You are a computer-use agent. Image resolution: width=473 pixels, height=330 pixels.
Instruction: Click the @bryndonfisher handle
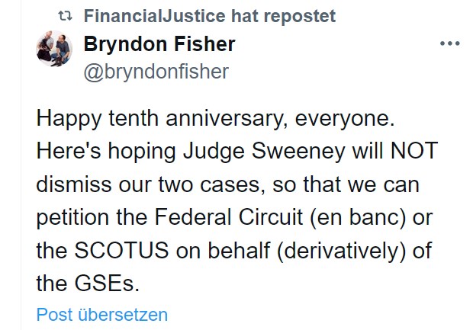click(156, 71)
